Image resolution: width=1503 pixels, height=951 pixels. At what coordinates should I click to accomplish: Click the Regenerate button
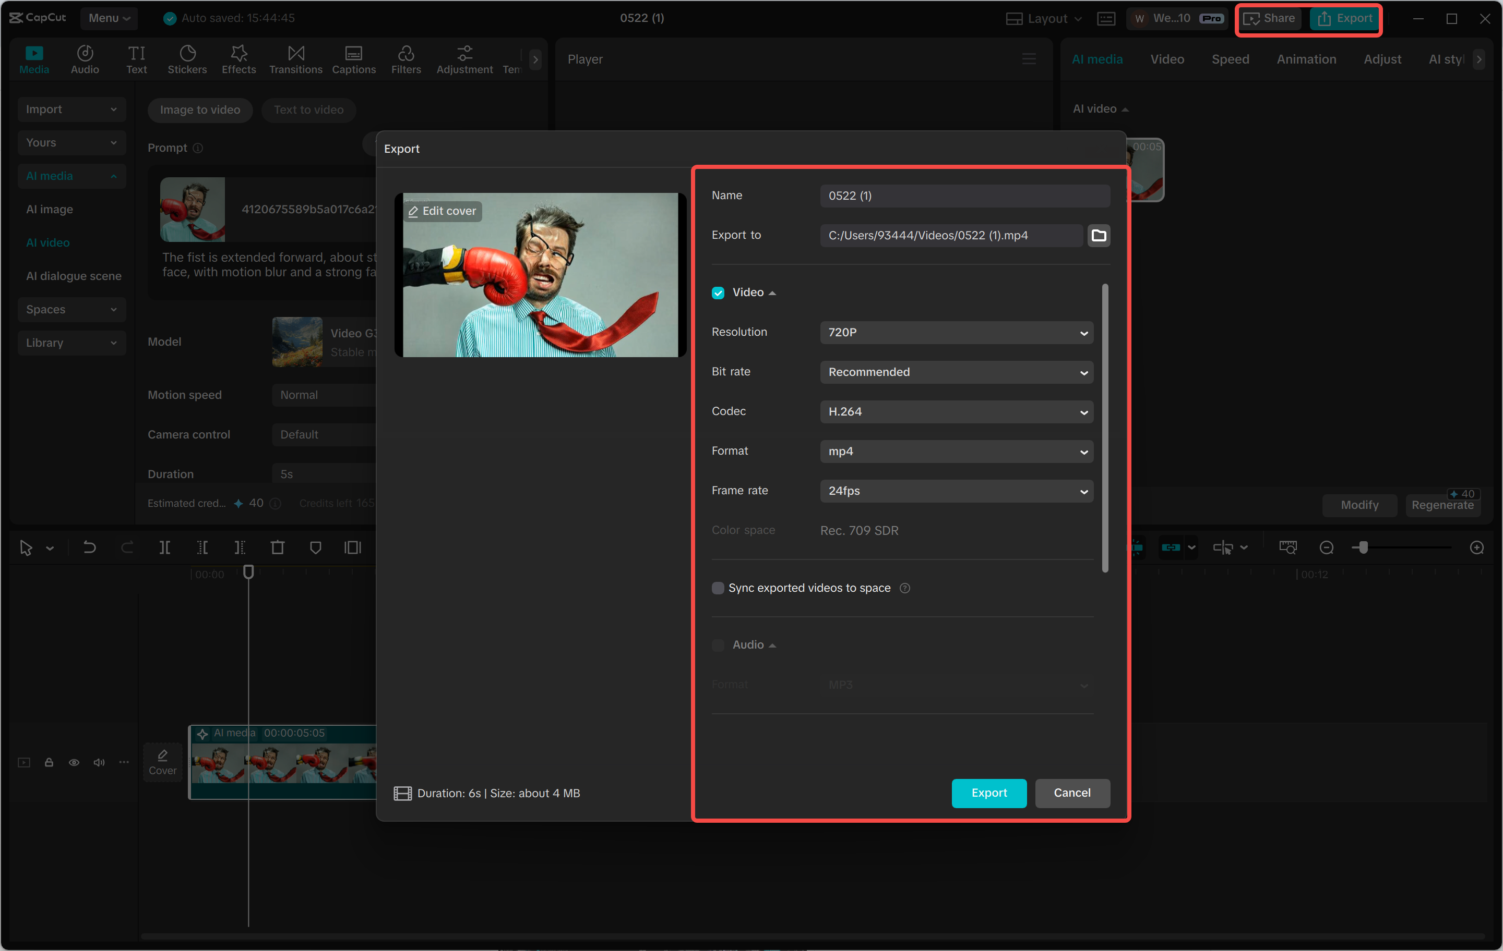coord(1443,505)
